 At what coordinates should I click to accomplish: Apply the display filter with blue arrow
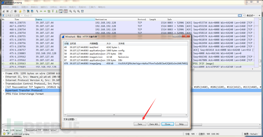pos(240,16)
